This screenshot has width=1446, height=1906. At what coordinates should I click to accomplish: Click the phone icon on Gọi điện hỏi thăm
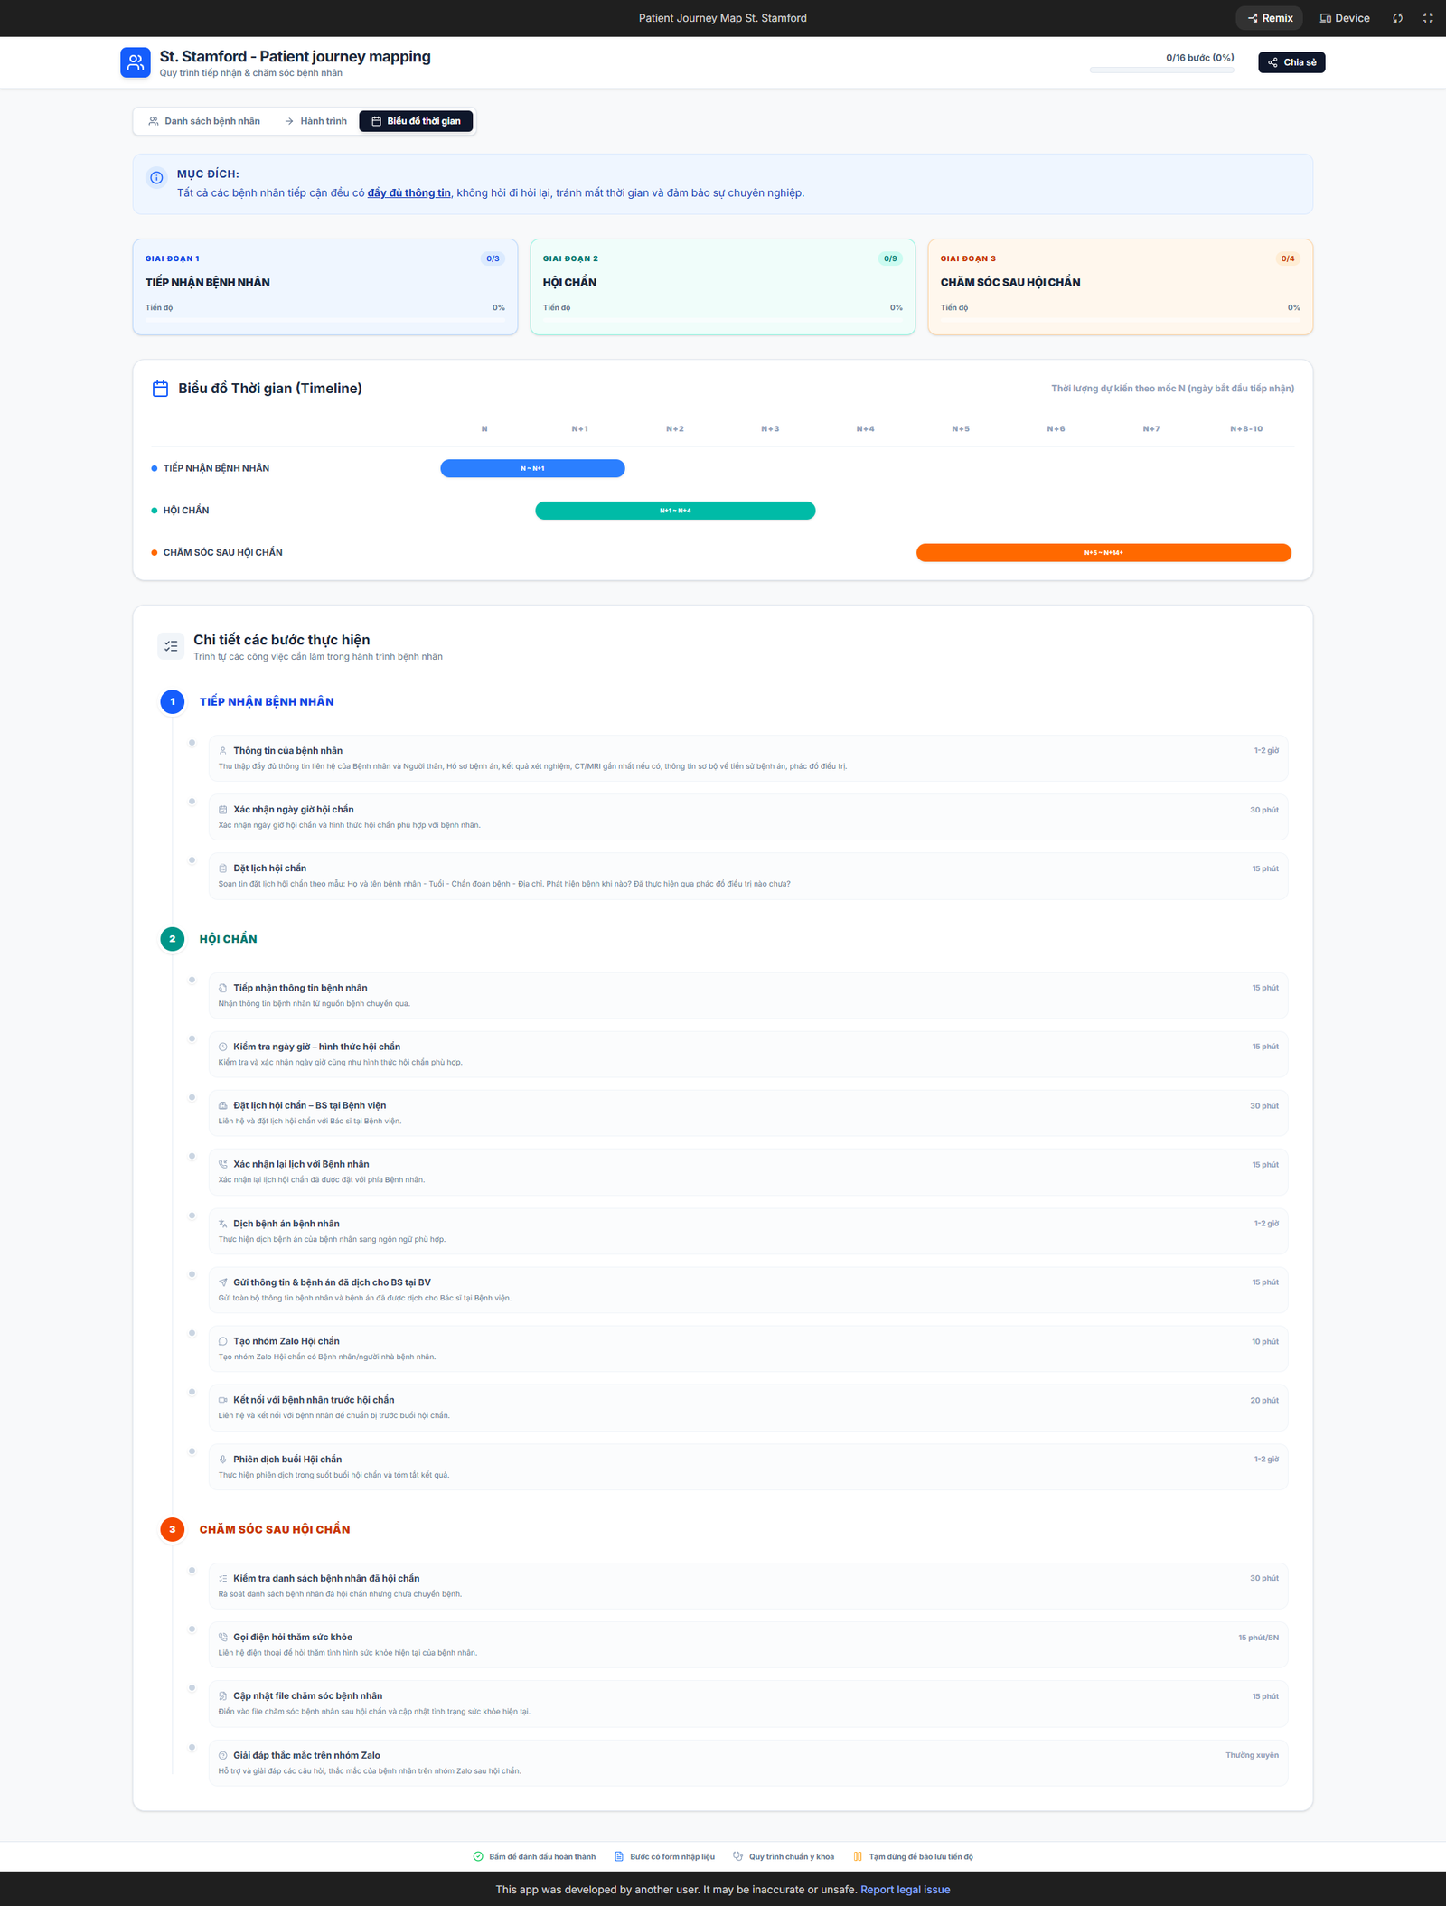(x=223, y=1637)
